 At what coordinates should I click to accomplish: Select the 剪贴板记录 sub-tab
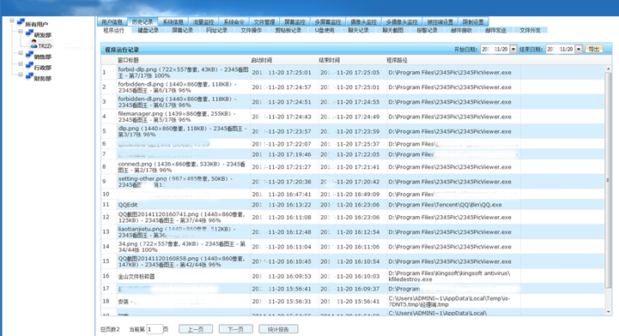pos(288,30)
